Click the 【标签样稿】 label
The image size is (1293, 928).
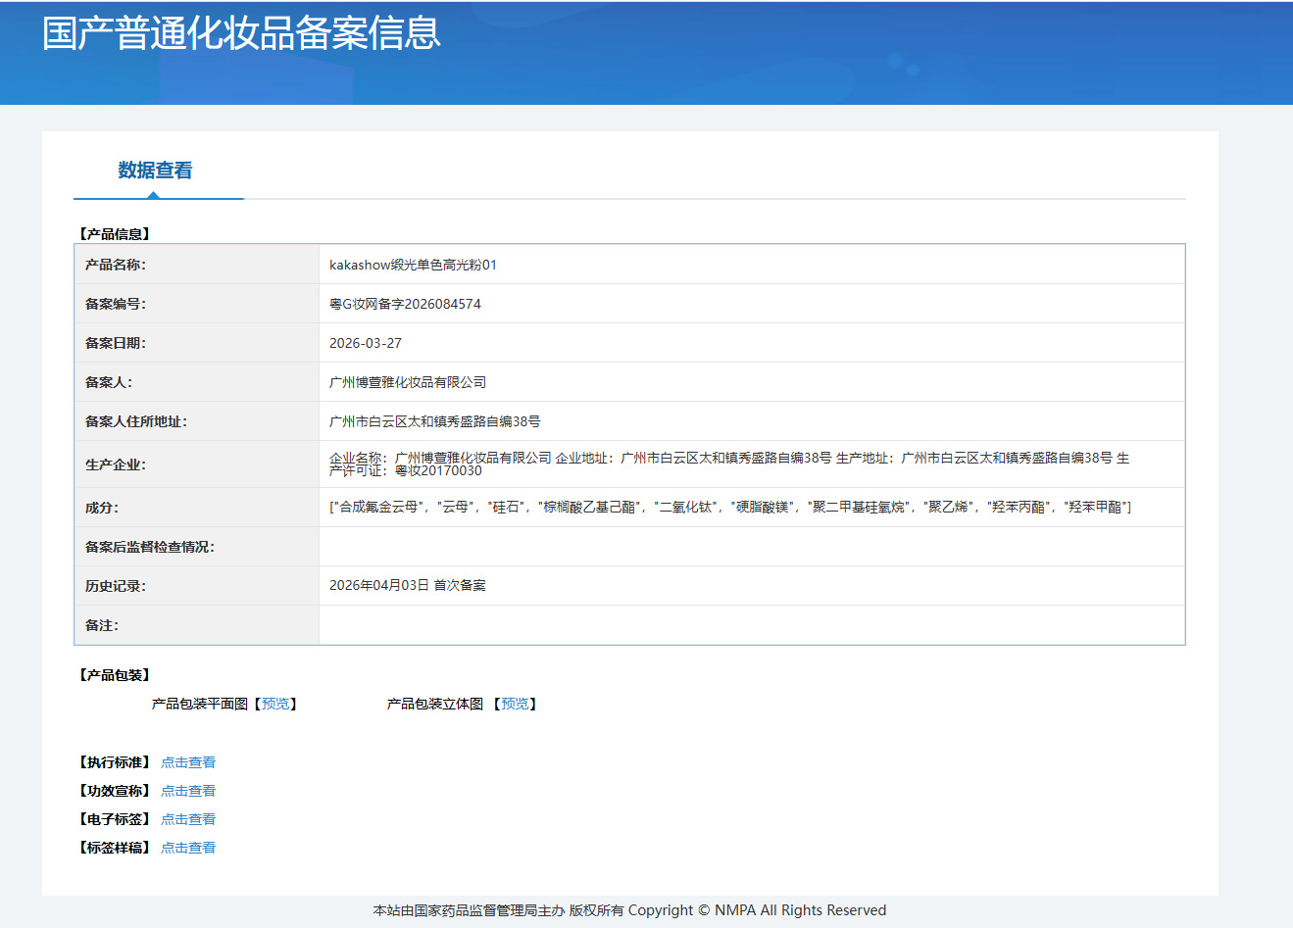pyautogui.click(x=115, y=848)
